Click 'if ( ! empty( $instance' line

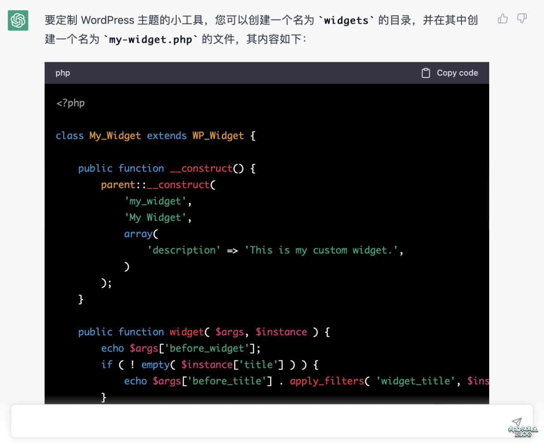click(210, 364)
